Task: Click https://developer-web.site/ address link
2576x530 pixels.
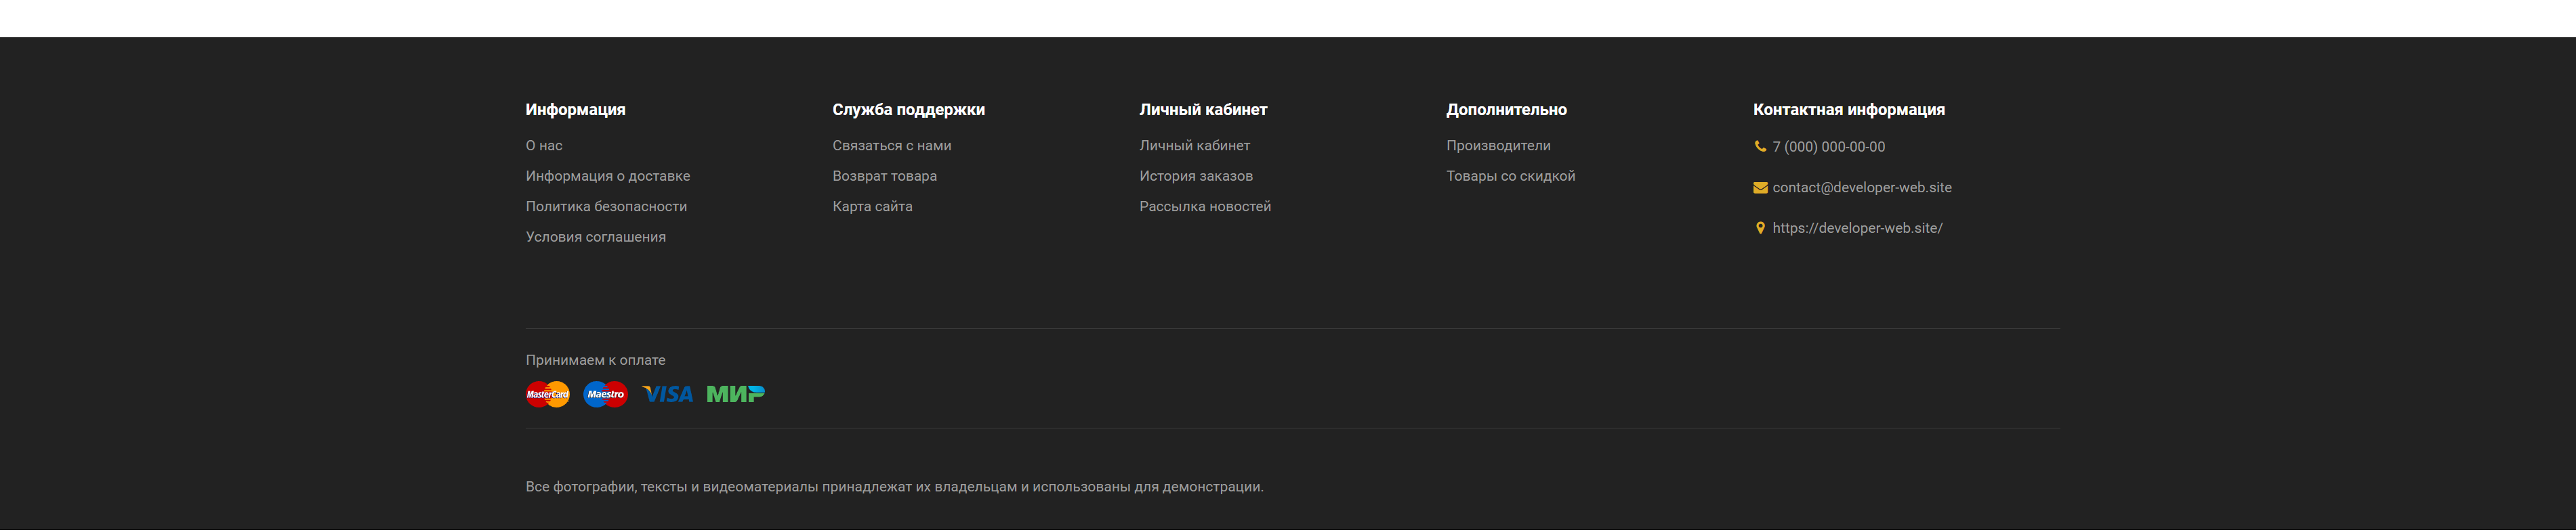Action: pyautogui.click(x=1857, y=229)
